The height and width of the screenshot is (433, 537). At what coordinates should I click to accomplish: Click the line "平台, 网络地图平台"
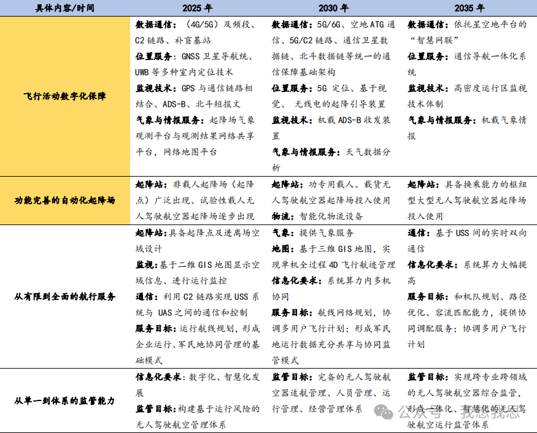pyautogui.click(x=176, y=152)
